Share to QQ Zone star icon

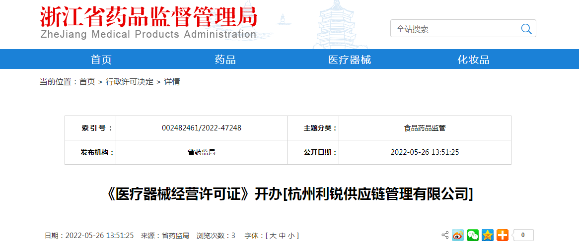488,235
